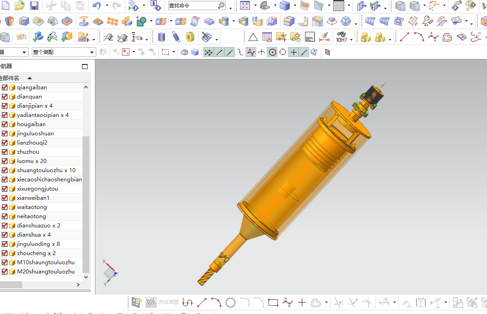Select the M10shaungtouluozhu row
Screen dimensions: 487x314
[41, 262]
